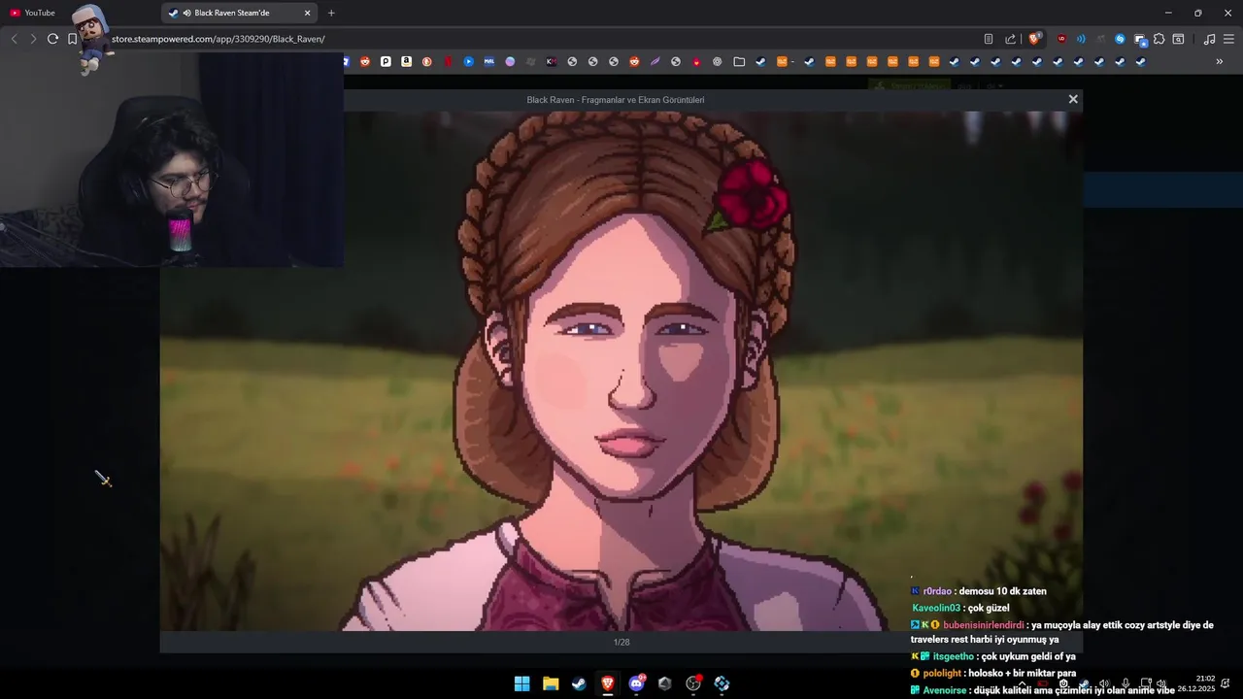Open the Patreon bookmark icon
Image resolution: width=1243 pixels, height=699 pixels.
[x=386, y=61]
